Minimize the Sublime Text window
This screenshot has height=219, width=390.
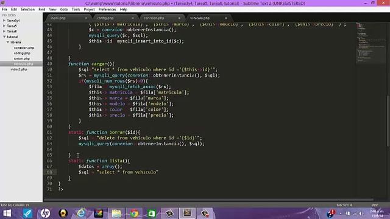point(366,3)
